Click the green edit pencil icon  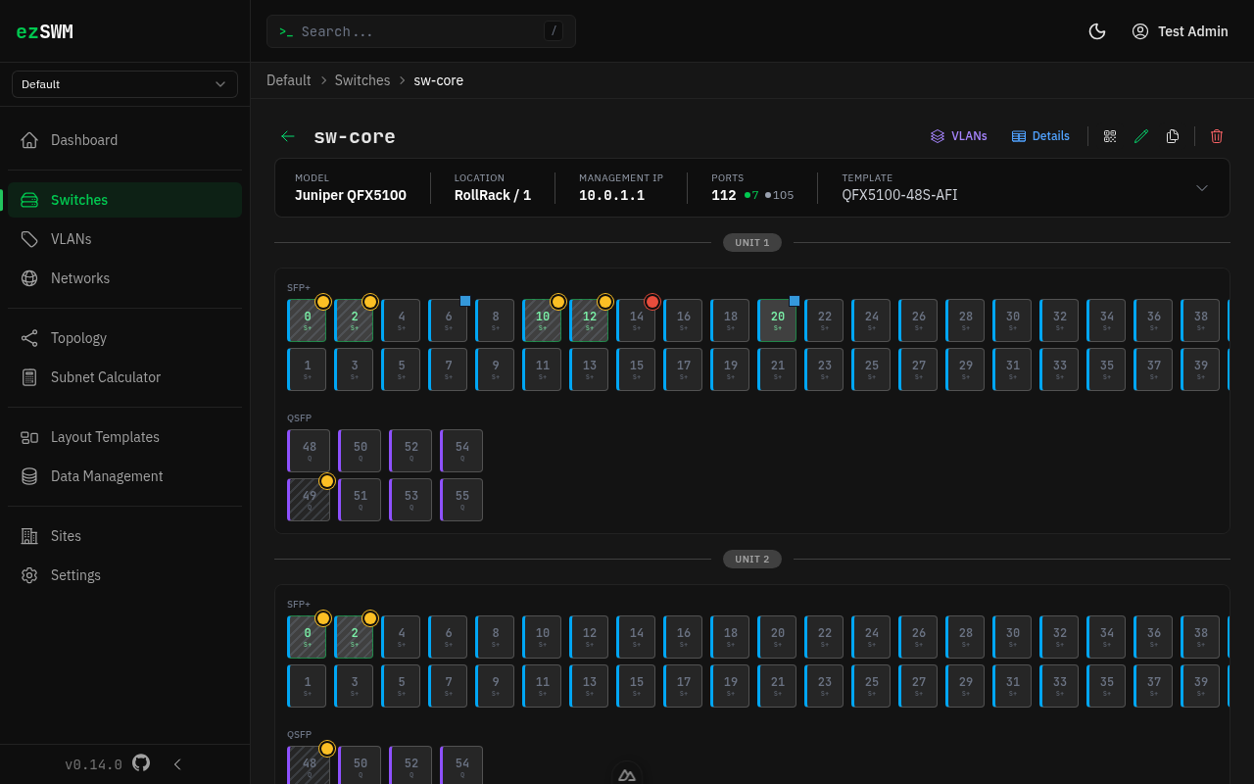coord(1141,136)
